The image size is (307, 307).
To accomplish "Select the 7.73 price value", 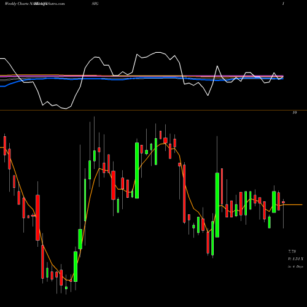I will (x=292, y=251).
